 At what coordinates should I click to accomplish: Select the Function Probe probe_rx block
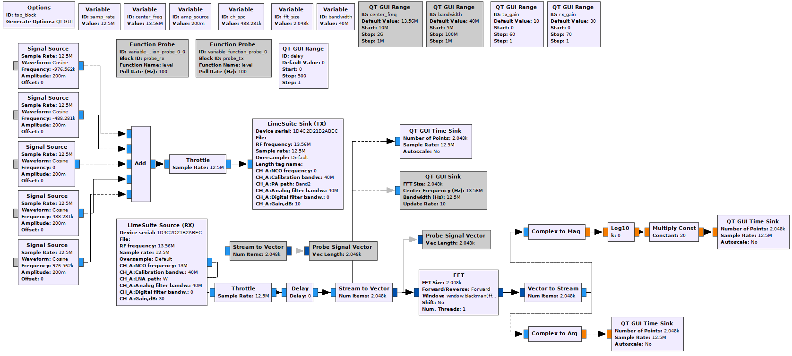click(152, 59)
